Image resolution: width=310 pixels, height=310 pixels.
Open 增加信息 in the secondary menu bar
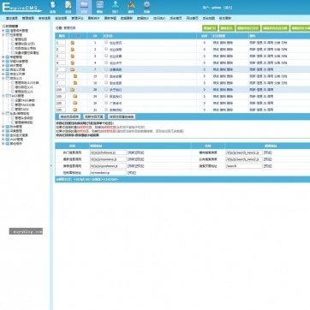(x=12, y=18)
